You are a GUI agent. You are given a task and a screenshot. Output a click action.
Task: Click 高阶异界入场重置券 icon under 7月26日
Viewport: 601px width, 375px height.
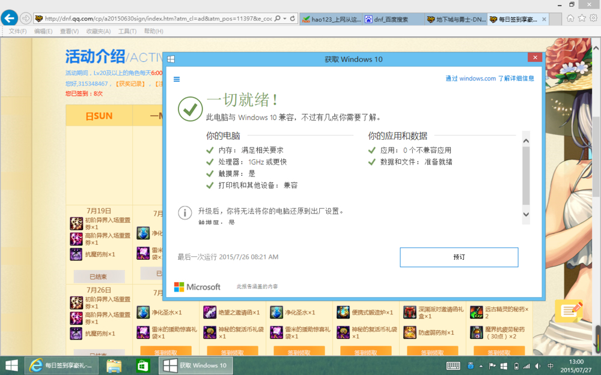(76, 318)
